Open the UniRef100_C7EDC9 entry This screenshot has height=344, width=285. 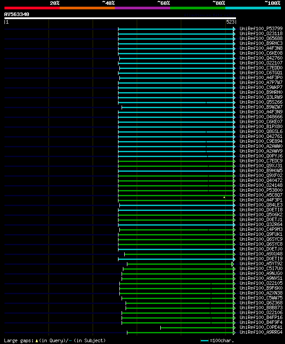[261, 161]
